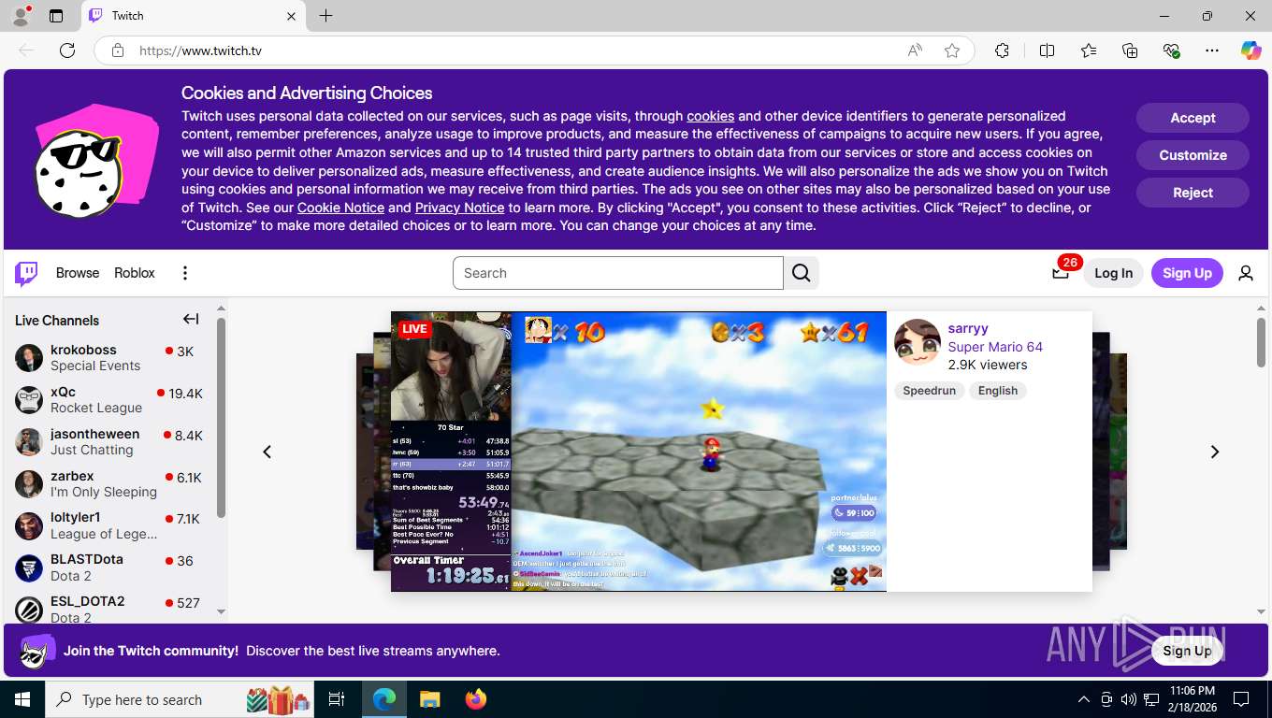Click in the Search input field
1272x718 pixels.
coord(618,273)
